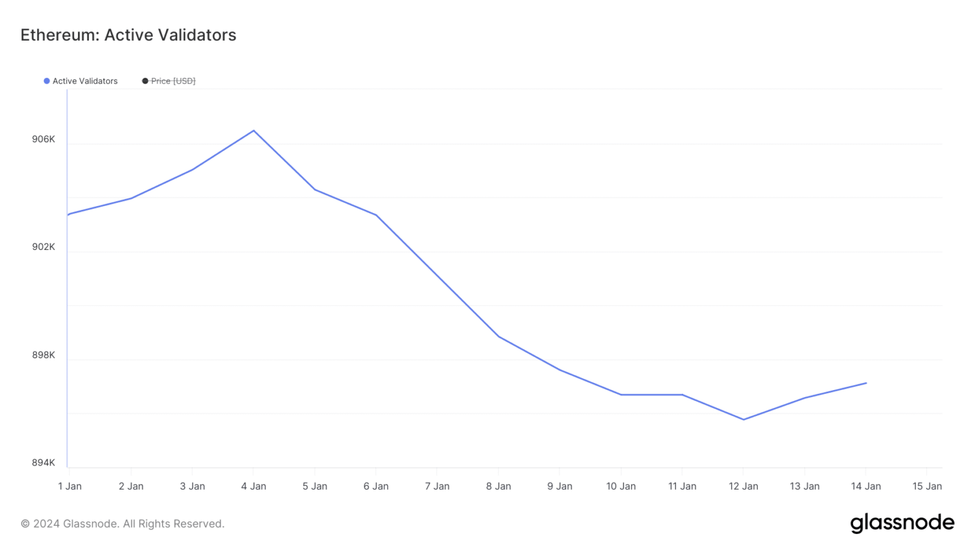Click the data point at 6 Jan
Image resolution: width=975 pixels, height=548 pixels.
click(376, 215)
